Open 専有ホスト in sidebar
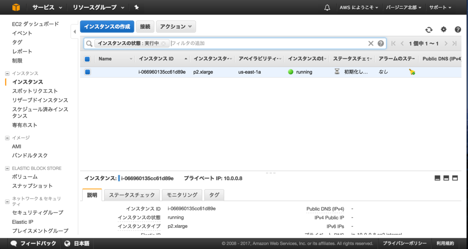Viewport: 468px width, 249px height. point(25,125)
